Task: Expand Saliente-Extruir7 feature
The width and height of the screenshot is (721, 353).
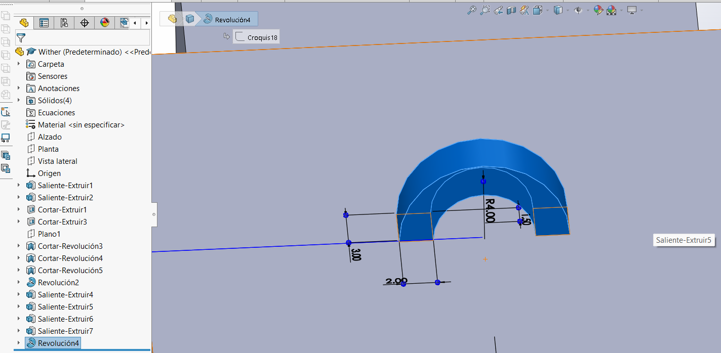Action: pyautogui.click(x=19, y=331)
